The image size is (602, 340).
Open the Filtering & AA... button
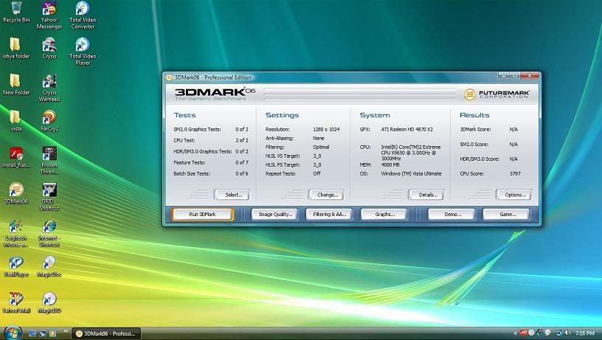[x=328, y=215]
